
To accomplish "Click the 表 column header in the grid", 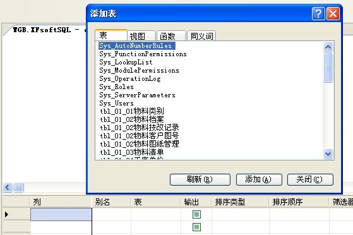I will click(x=155, y=202).
